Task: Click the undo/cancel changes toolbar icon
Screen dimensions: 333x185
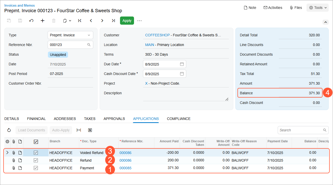Action: point(31,21)
